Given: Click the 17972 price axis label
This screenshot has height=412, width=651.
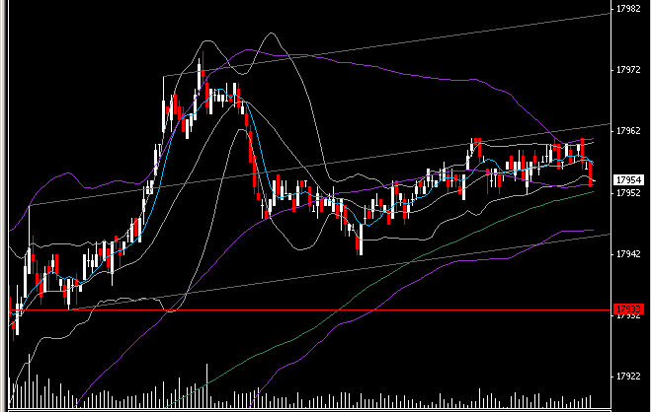Looking at the screenshot, I should (628, 70).
